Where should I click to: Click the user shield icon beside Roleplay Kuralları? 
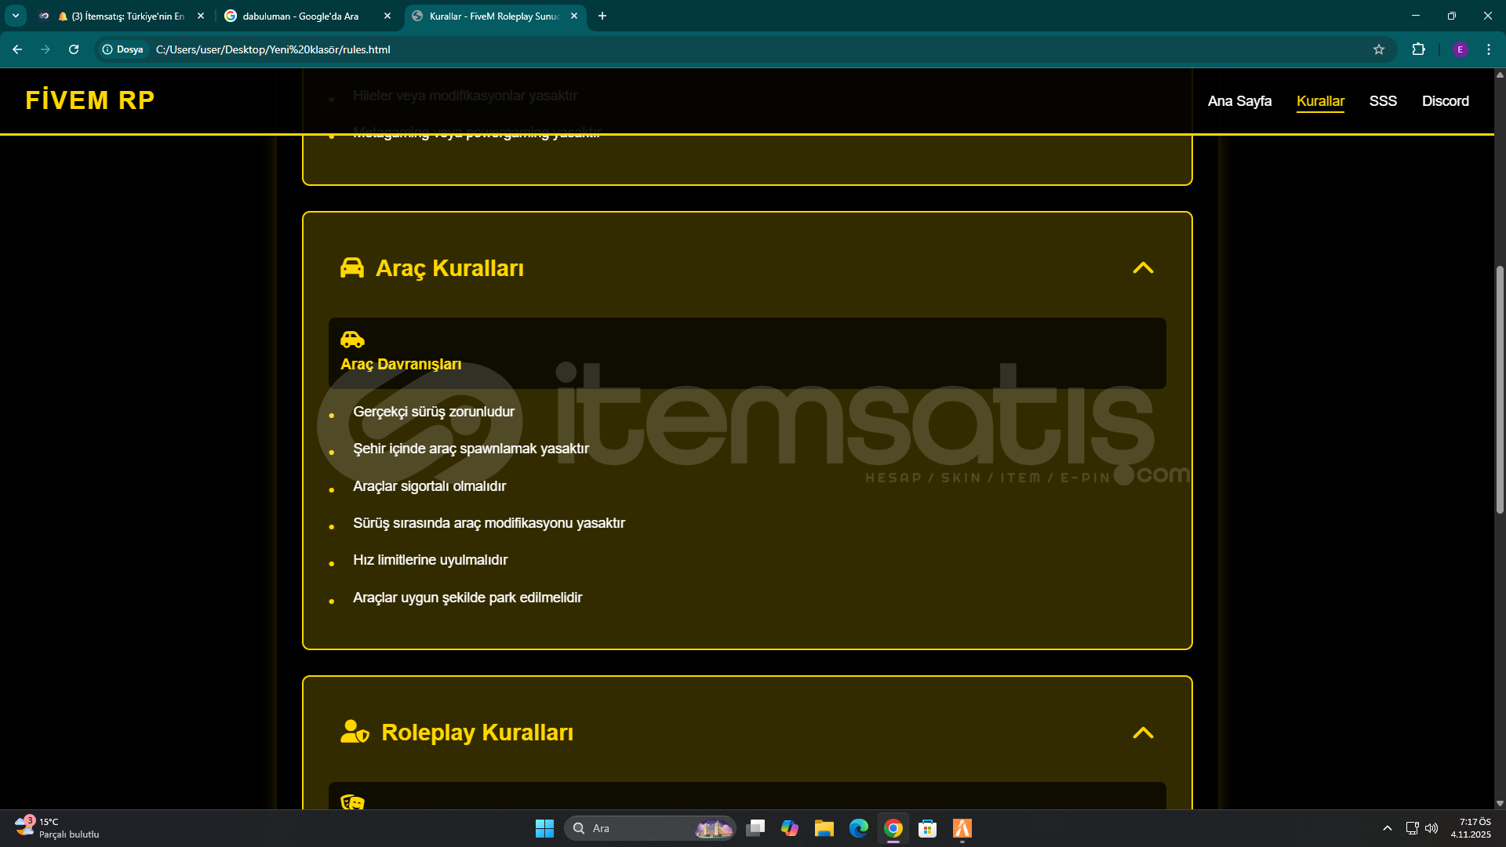355,732
